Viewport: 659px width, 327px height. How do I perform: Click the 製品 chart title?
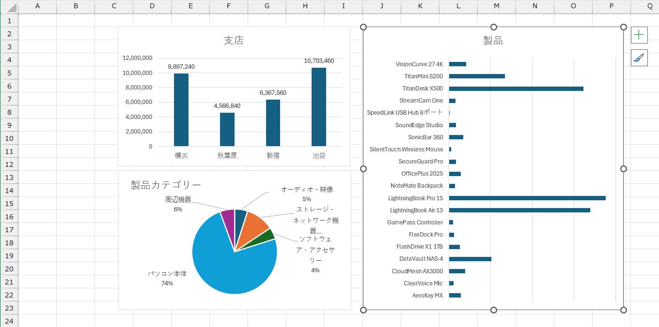pos(493,41)
